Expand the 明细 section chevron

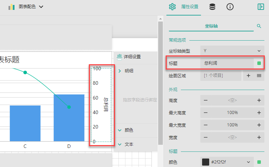coord(120,71)
